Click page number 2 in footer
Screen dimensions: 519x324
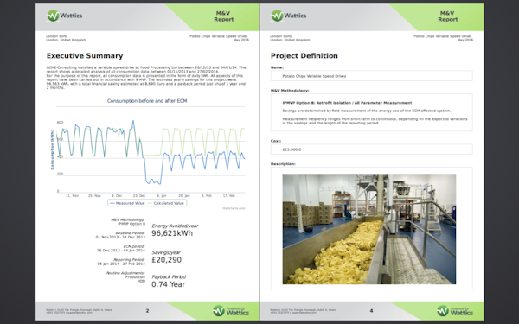(x=147, y=311)
